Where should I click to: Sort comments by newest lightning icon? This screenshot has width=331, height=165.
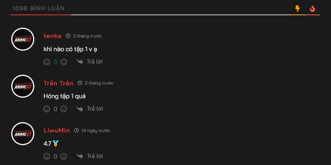click(297, 9)
